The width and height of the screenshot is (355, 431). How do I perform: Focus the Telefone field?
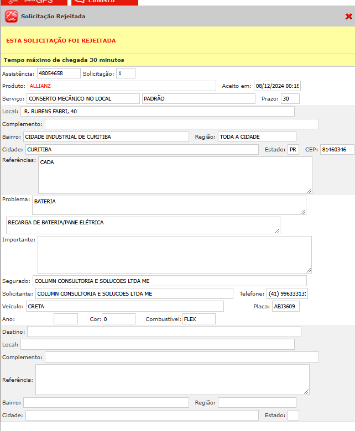coord(287,293)
